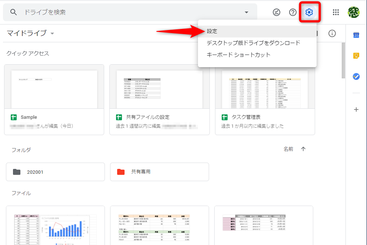Toggle the 名前 sort direction arrow
The height and width of the screenshot is (245, 367).
303,148
